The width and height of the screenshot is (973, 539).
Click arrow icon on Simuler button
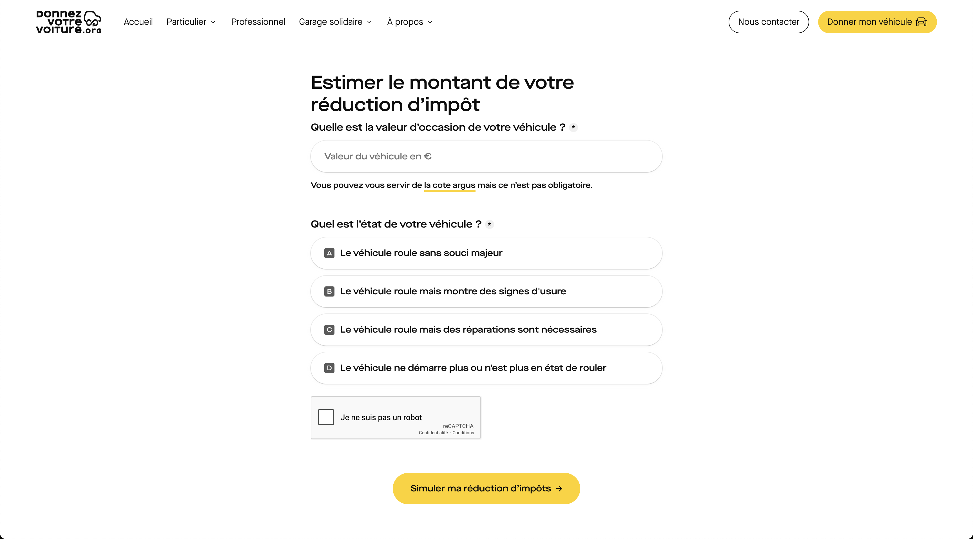point(559,488)
